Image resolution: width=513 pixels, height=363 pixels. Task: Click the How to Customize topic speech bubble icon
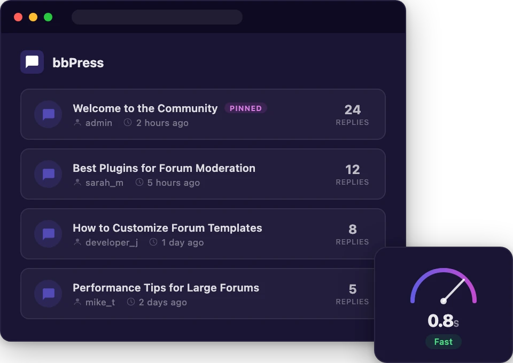click(x=48, y=234)
